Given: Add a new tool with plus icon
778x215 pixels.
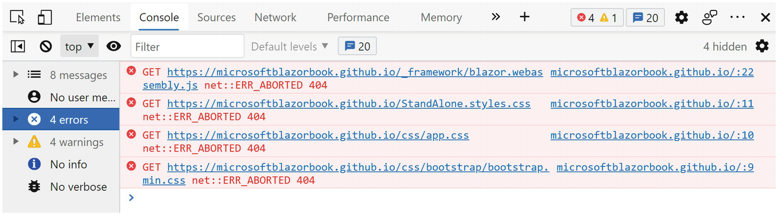Looking at the screenshot, I should [x=525, y=17].
